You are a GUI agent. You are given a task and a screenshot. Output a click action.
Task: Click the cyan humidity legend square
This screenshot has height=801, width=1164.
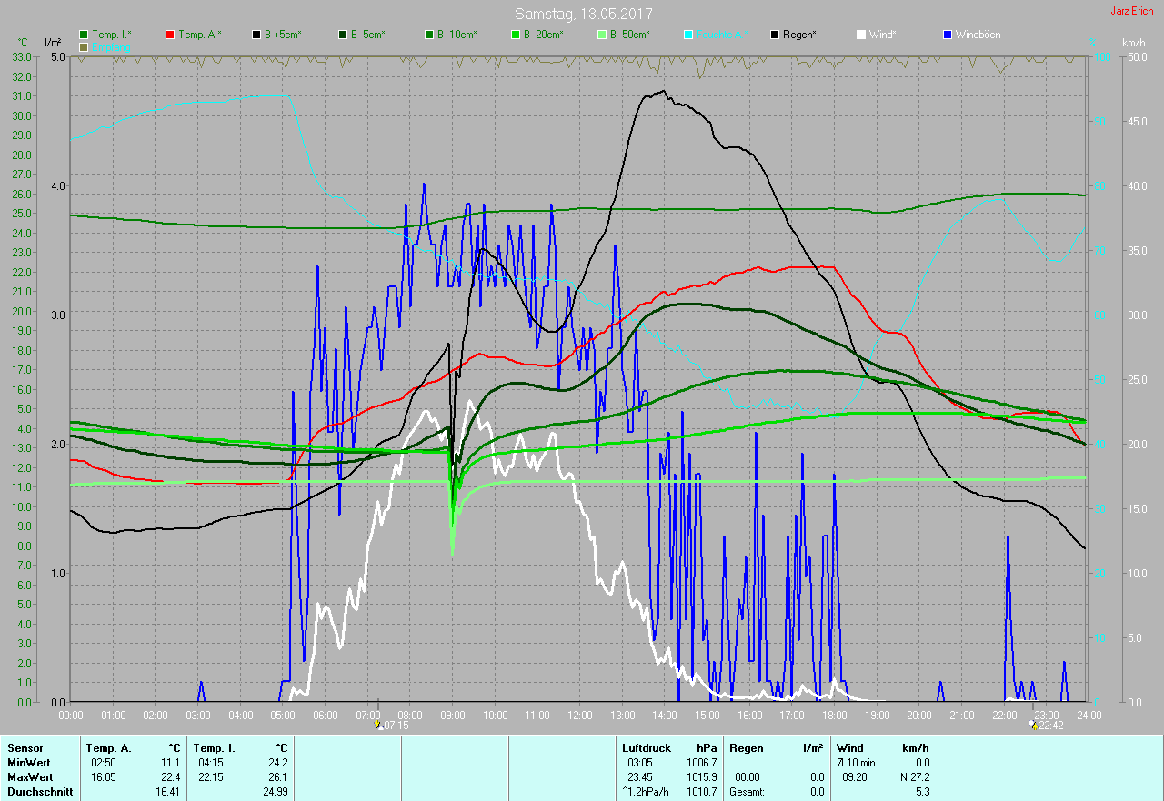(688, 35)
